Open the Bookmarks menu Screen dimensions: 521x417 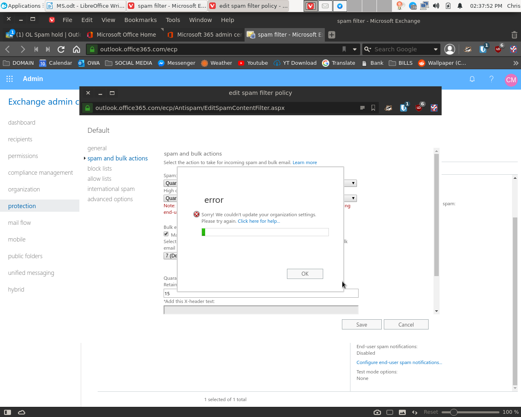pyautogui.click(x=140, y=20)
